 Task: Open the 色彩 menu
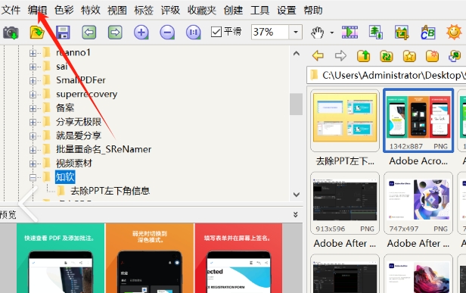coord(64,10)
